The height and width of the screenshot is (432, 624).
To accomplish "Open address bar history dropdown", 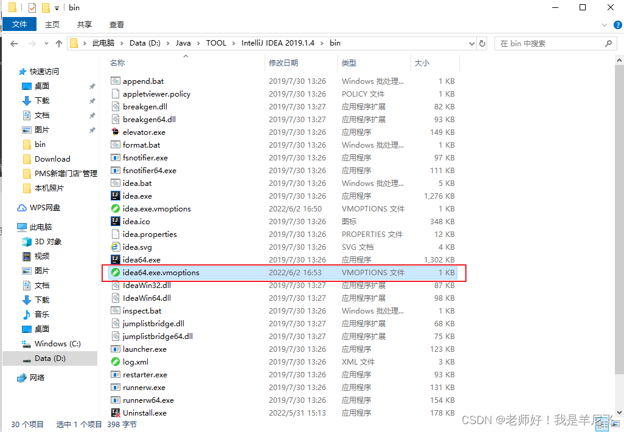I will pos(471,43).
